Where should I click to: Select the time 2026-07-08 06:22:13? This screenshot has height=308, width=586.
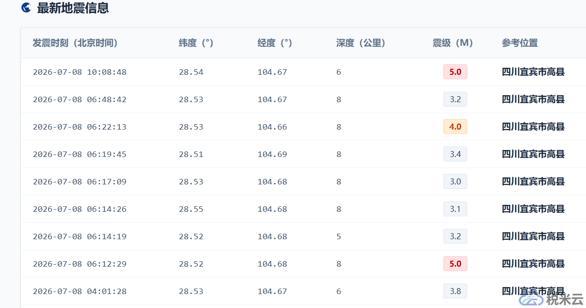80,127
